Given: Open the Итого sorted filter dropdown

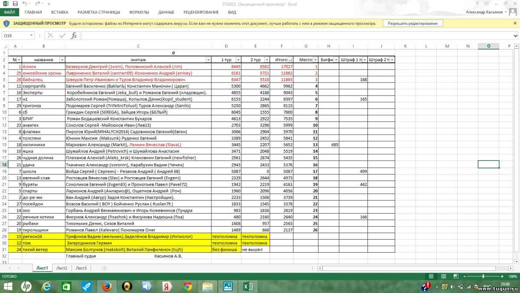Looking at the screenshot, I should [x=290, y=59].
